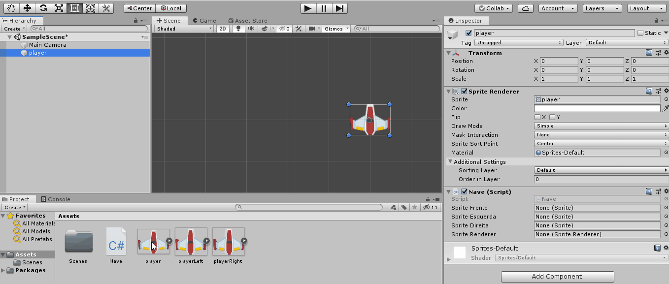Open the Collab menu button

click(494, 8)
